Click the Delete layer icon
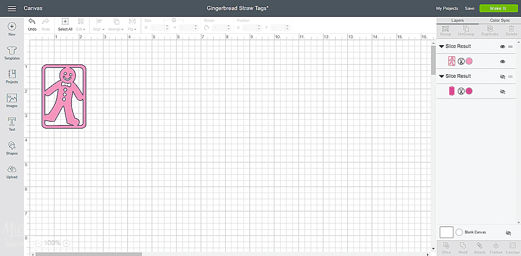The height and width of the screenshot is (256, 521). (511, 31)
